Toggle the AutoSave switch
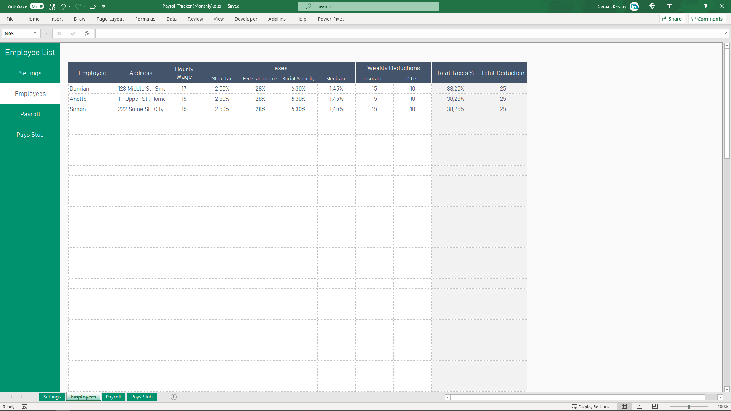Image resolution: width=731 pixels, height=411 pixels. coord(37,6)
